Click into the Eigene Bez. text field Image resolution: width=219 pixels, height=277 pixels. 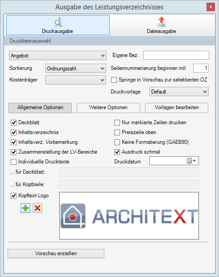pos(176,55)
